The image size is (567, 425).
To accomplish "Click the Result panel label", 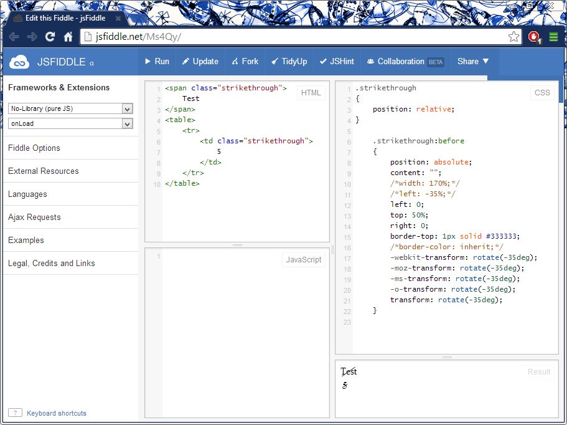I will 539,372.
